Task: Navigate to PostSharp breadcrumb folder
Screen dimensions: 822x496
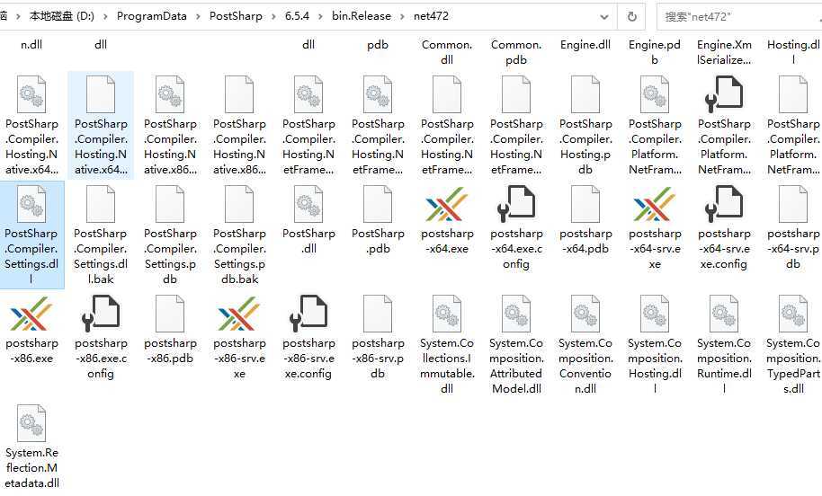Action: (236, 16)
